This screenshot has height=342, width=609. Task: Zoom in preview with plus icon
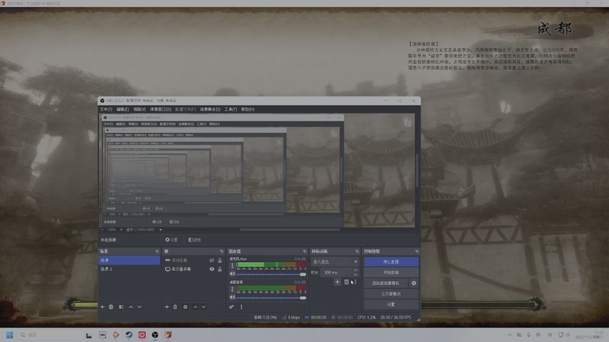click(121, 230)
